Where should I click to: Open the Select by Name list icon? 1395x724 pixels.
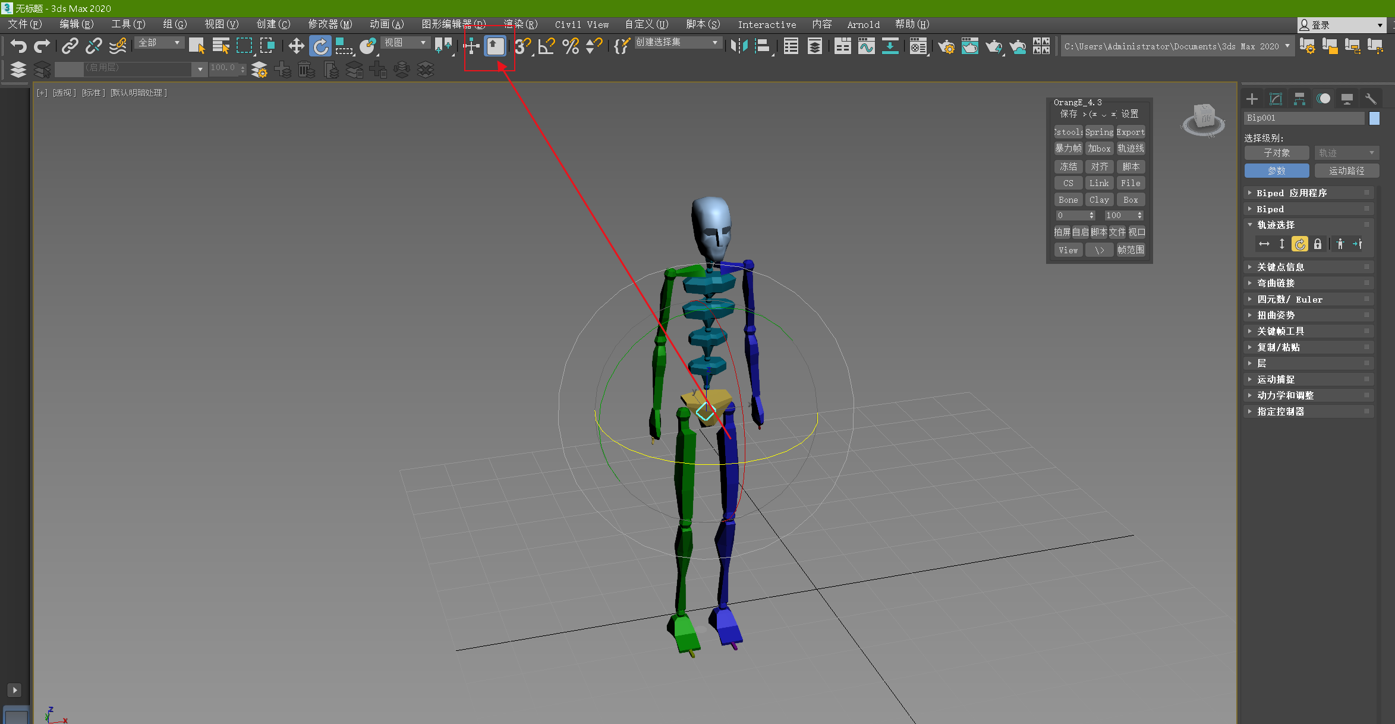point(221,46)
